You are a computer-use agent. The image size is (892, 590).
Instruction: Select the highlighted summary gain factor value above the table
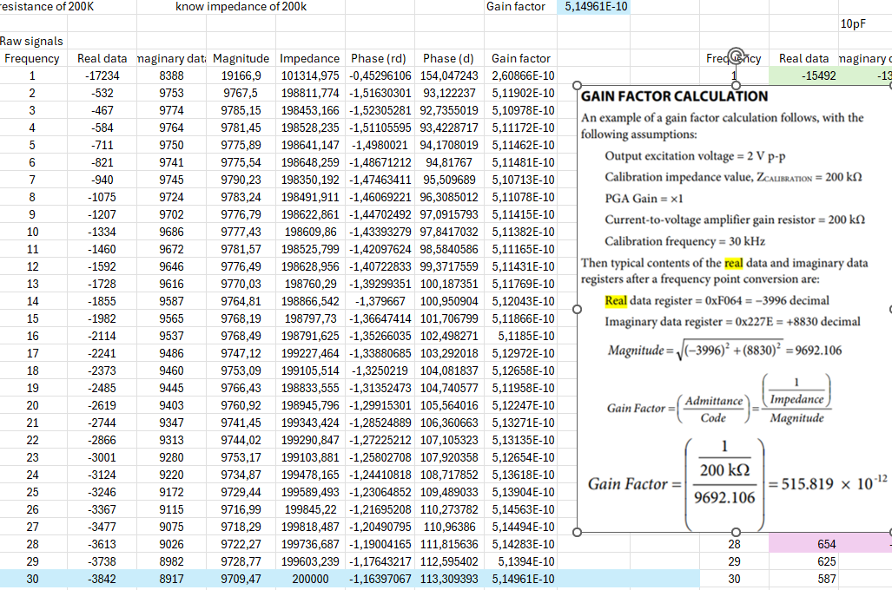point(593,7)
